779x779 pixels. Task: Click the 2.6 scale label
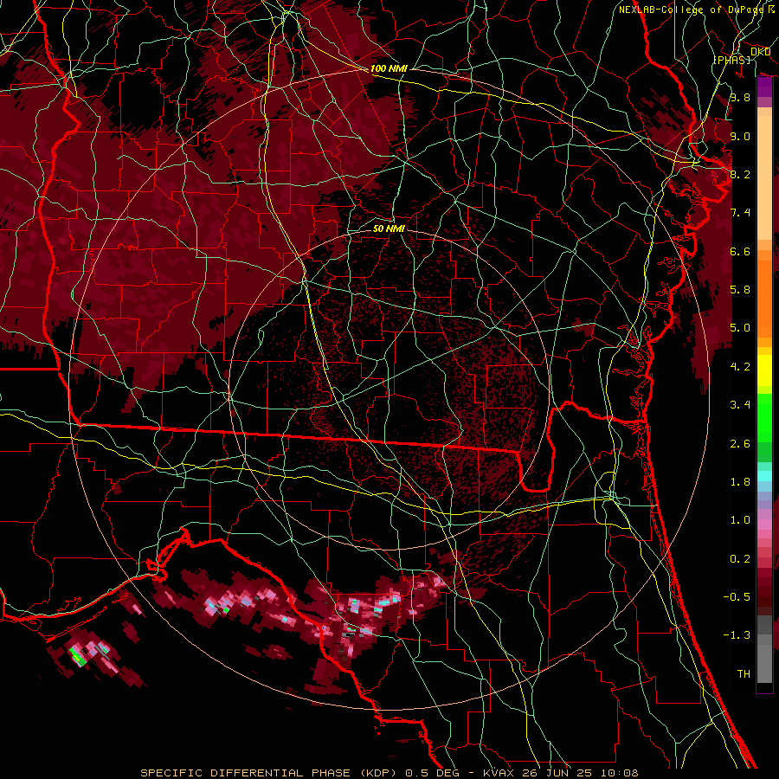pyautogui.click(x=740, y=444)
